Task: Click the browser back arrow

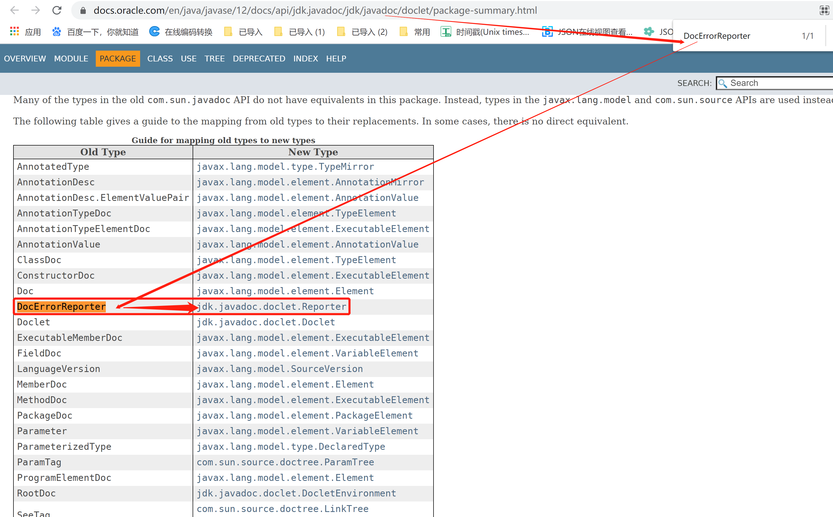Action: click(14, 10)
